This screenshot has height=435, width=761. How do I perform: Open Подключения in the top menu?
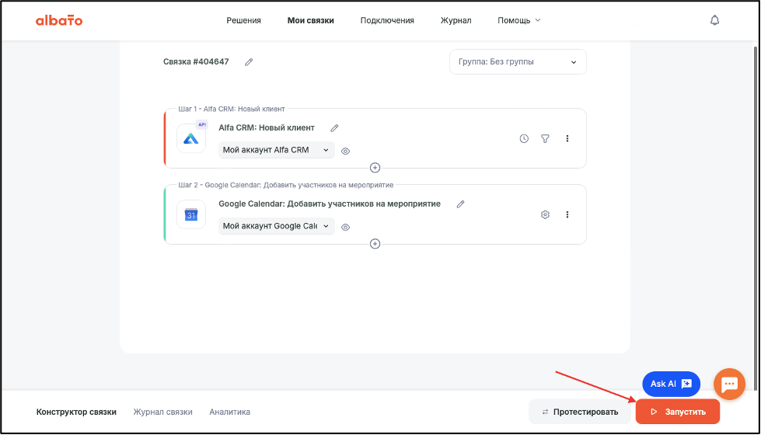387,20
